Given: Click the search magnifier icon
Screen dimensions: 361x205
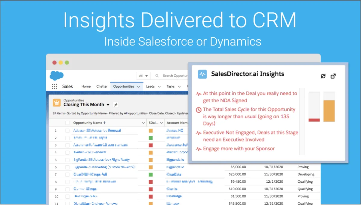Looking at the screenshot, I should pos(157,76).
